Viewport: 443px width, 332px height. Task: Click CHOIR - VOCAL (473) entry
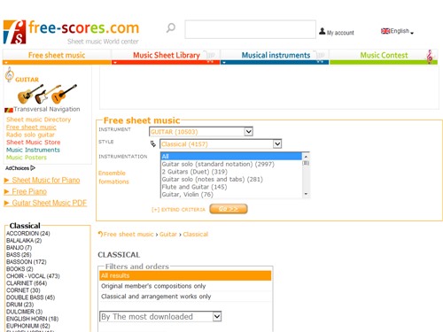click(x=33, y=276)
